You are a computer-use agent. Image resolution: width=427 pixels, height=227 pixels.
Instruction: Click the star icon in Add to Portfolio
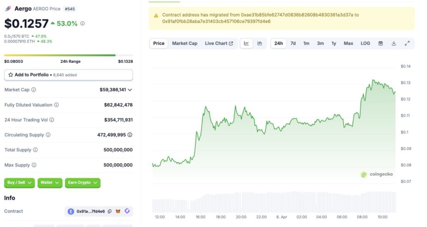tap(10, 75)
